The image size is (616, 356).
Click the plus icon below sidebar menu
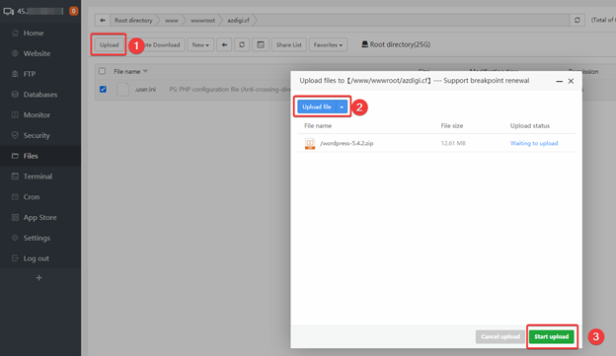click(38, 278)
